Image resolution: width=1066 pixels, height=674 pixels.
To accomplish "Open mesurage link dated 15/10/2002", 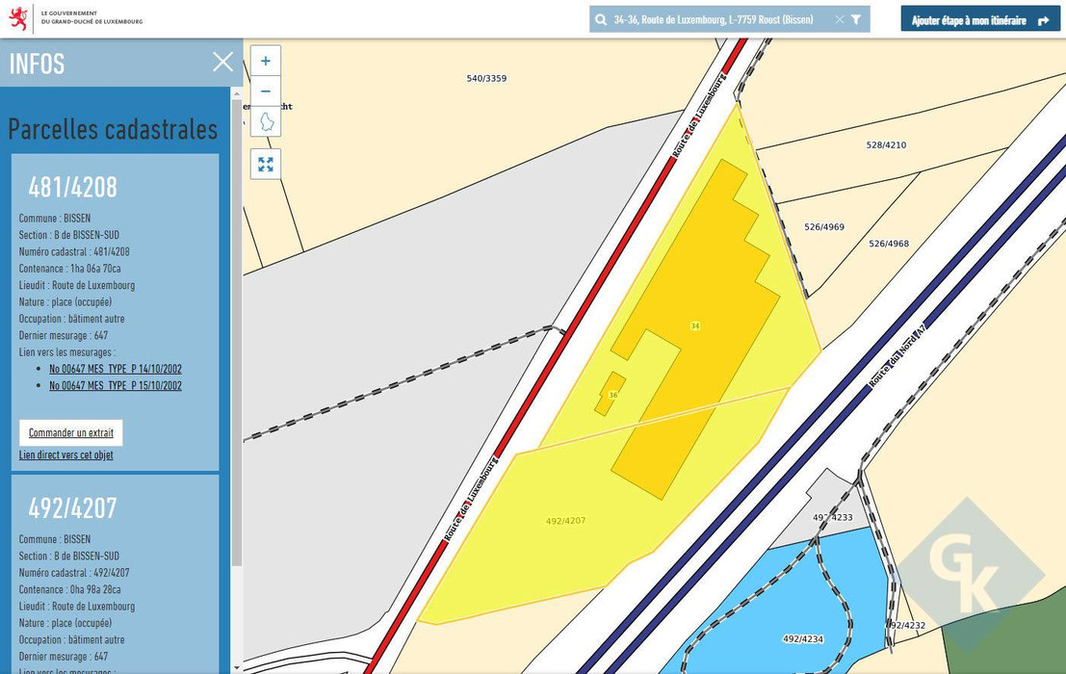I will point(116,386).
